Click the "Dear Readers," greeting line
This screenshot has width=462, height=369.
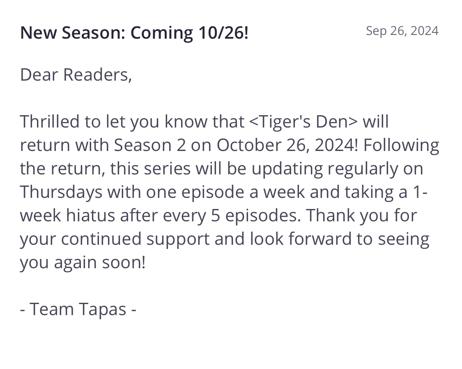pyautogui.click(x=76, y=74)
